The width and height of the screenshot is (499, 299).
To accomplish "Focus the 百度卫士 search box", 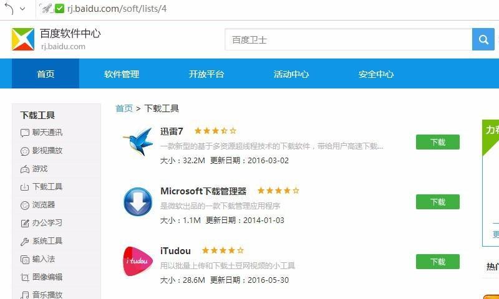I will pyautogui.click(x=349, y=39).
